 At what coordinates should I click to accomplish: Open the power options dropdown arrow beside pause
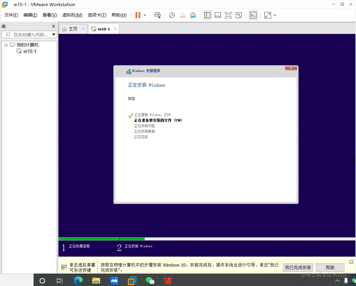145,15
